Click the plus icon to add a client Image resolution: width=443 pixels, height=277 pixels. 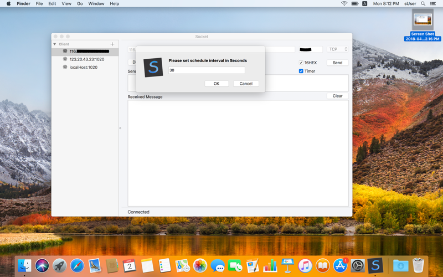point(112,44)
